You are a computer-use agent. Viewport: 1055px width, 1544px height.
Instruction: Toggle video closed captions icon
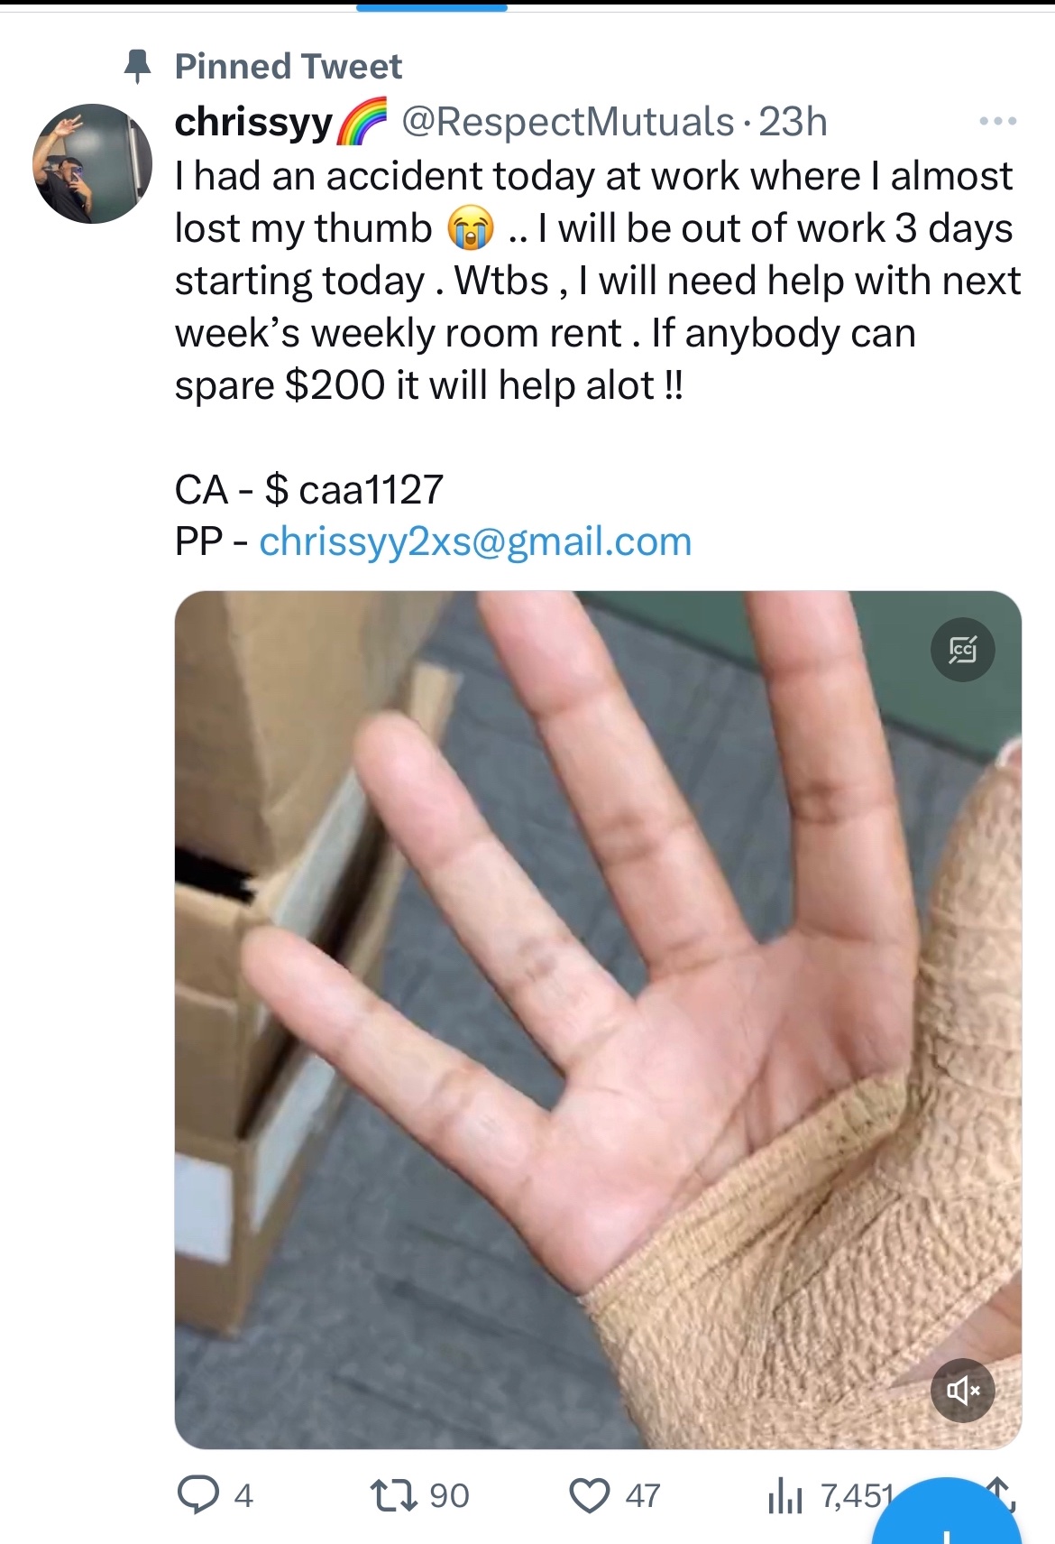pyautogui.click(x=962, y=649)
